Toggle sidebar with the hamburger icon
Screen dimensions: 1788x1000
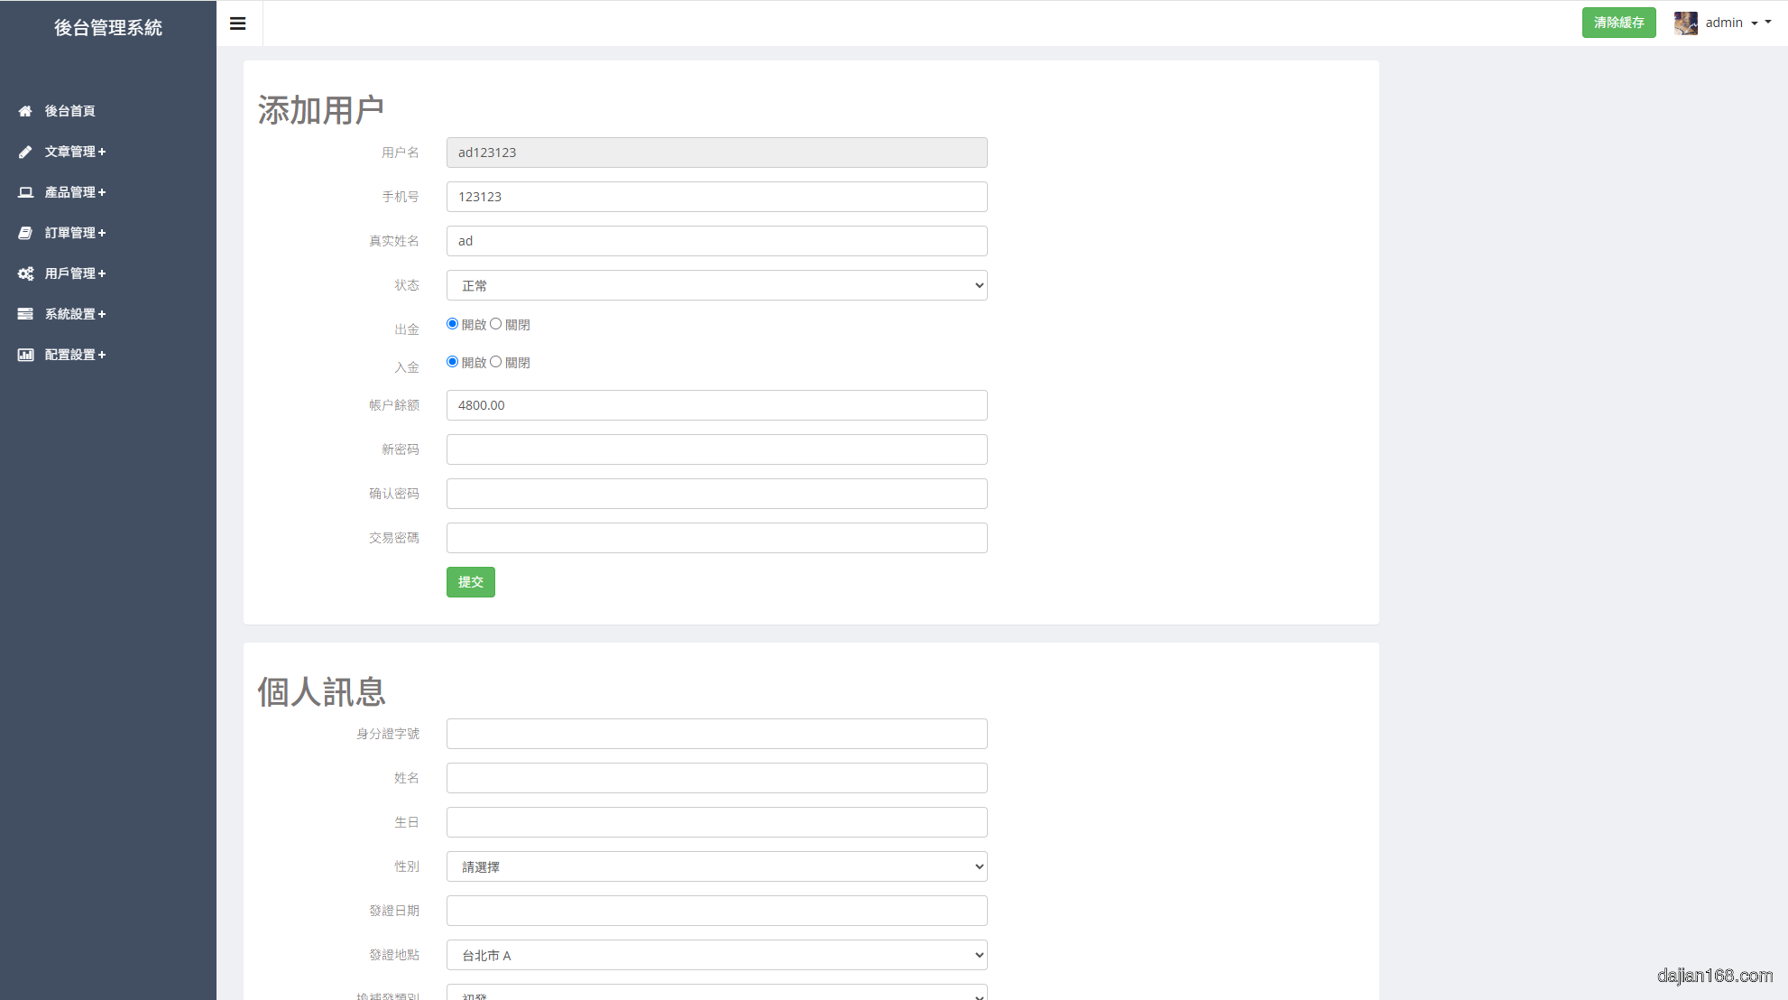tap(238, 23)
